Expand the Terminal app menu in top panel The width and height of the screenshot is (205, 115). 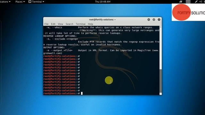point(36,2)
